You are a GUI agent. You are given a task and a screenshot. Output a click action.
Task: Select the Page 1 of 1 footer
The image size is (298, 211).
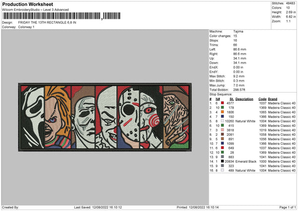coord(288,207)
